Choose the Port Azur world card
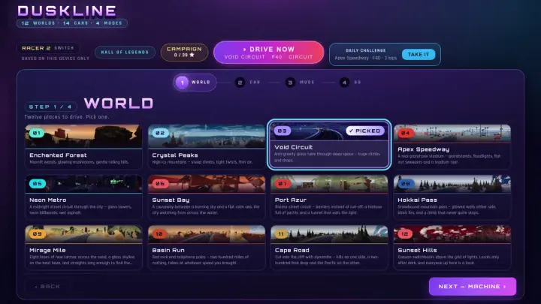This screenshot has height=304, width=541. (x=329, y=197)
